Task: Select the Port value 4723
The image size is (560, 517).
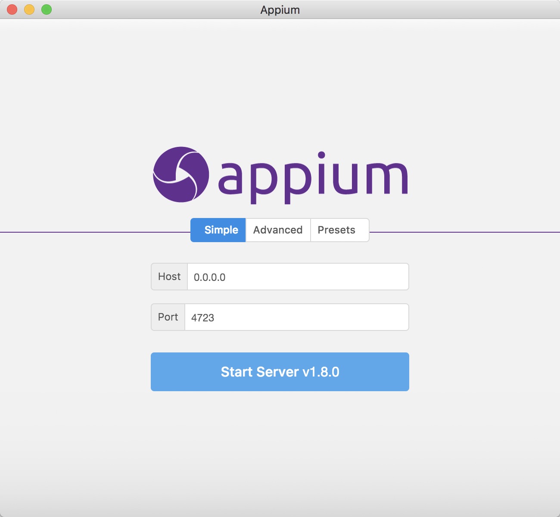Action: (x=203, y=318)
